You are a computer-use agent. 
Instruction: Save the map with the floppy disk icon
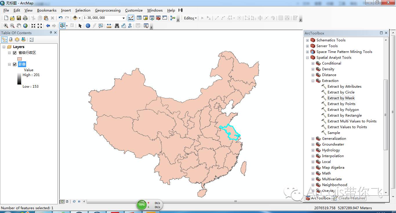pos(19,18)
